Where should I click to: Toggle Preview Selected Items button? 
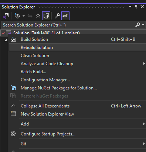(x=65, y=16)
